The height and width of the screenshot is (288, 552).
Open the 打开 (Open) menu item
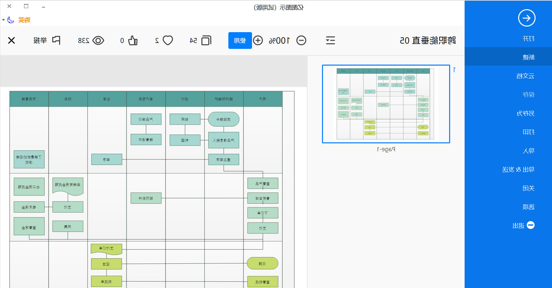(529, 39)
